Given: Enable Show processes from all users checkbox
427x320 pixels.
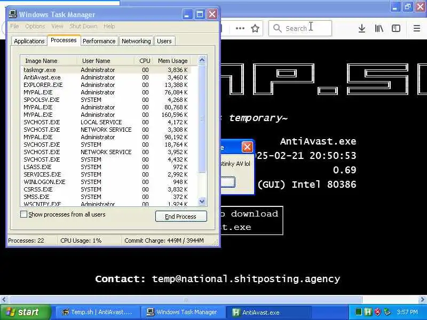Looking at the screenshot, I should pos(23,214).
